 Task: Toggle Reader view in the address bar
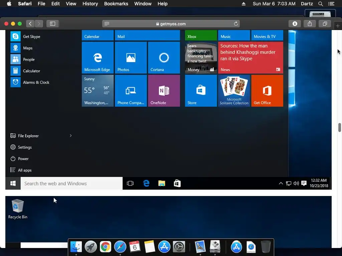click(x=107, y=24)
